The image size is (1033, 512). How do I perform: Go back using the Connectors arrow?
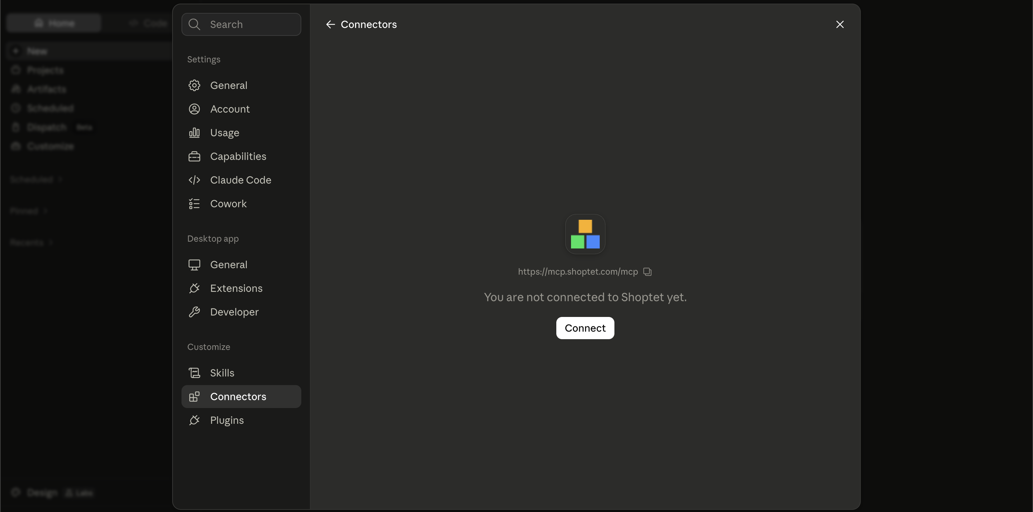click(x=330, y=24)
